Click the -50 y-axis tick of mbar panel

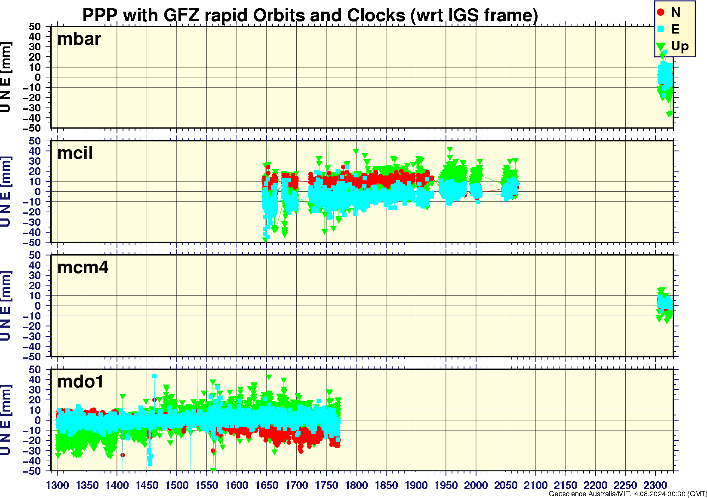[x=31, y=128]
